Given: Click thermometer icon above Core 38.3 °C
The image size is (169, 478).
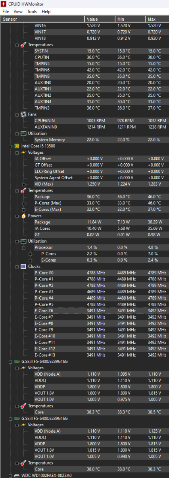Looking at the screenshot, I should (23, 406).
